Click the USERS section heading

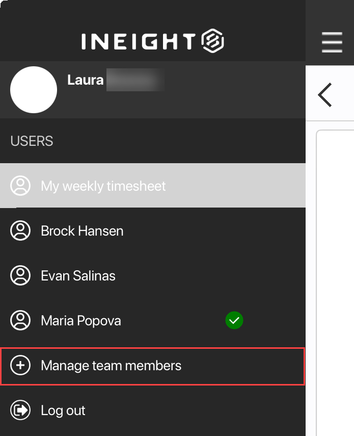click(x=32, y=141)
